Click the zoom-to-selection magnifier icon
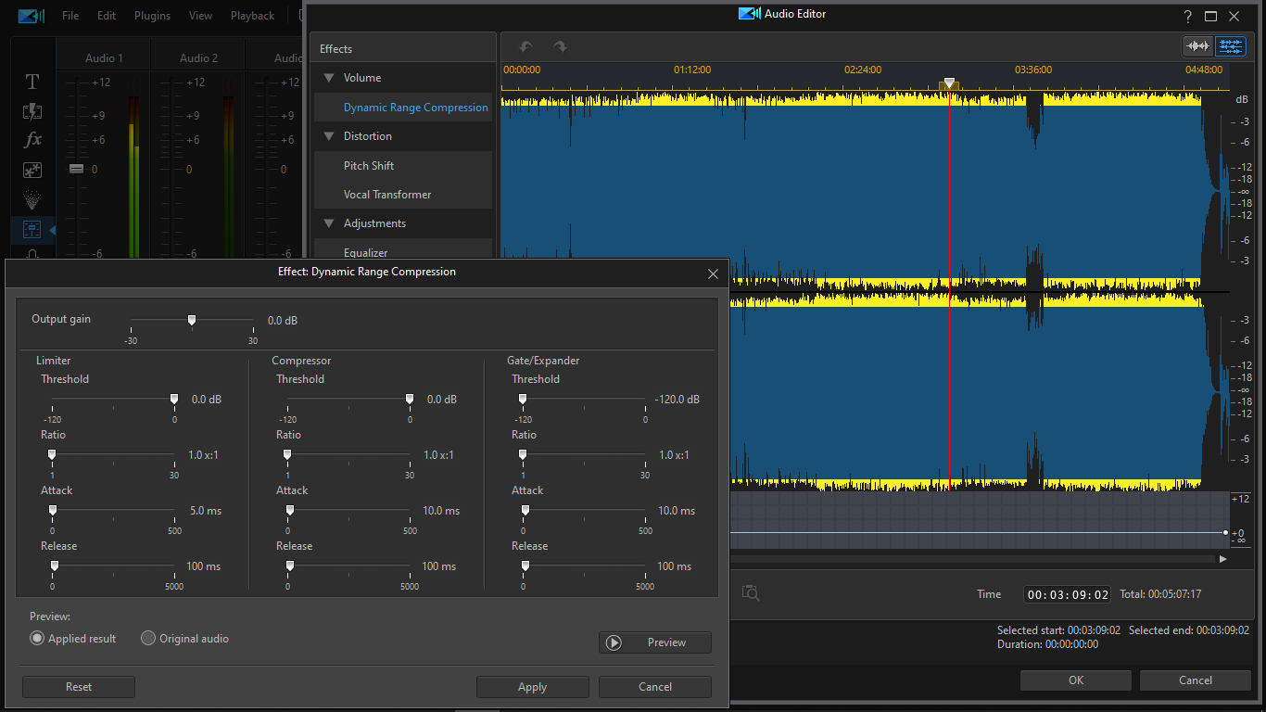Screen dimensions: 1266x712 coord(751,593)
